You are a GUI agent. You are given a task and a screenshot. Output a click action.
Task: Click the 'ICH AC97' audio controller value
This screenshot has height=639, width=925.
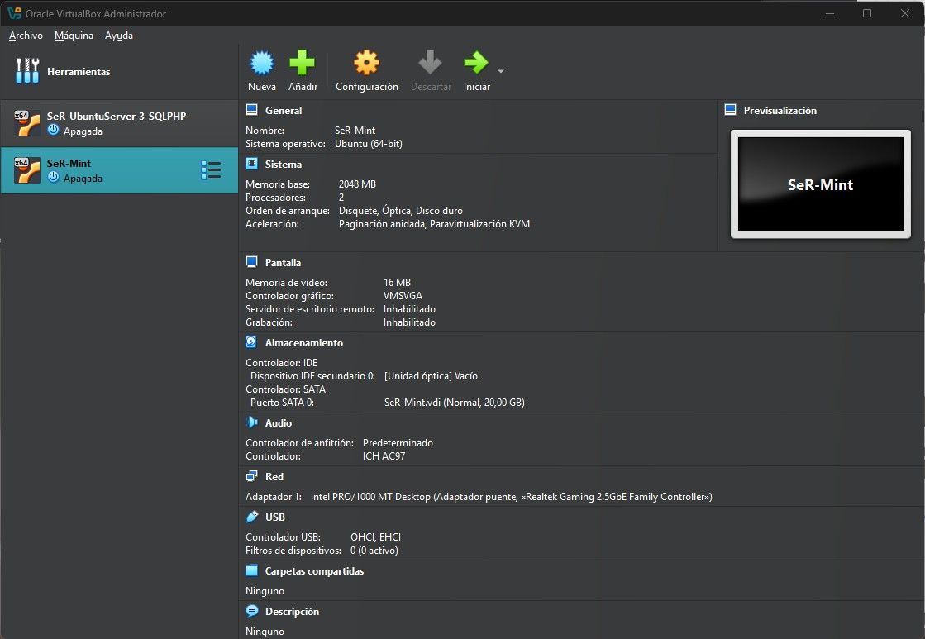pyautogui.click(x=384, y=456)
